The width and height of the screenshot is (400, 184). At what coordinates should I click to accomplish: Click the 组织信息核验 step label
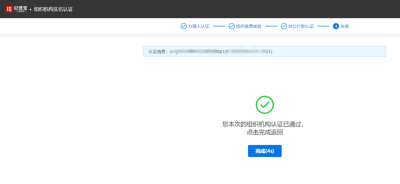[249, 26]
